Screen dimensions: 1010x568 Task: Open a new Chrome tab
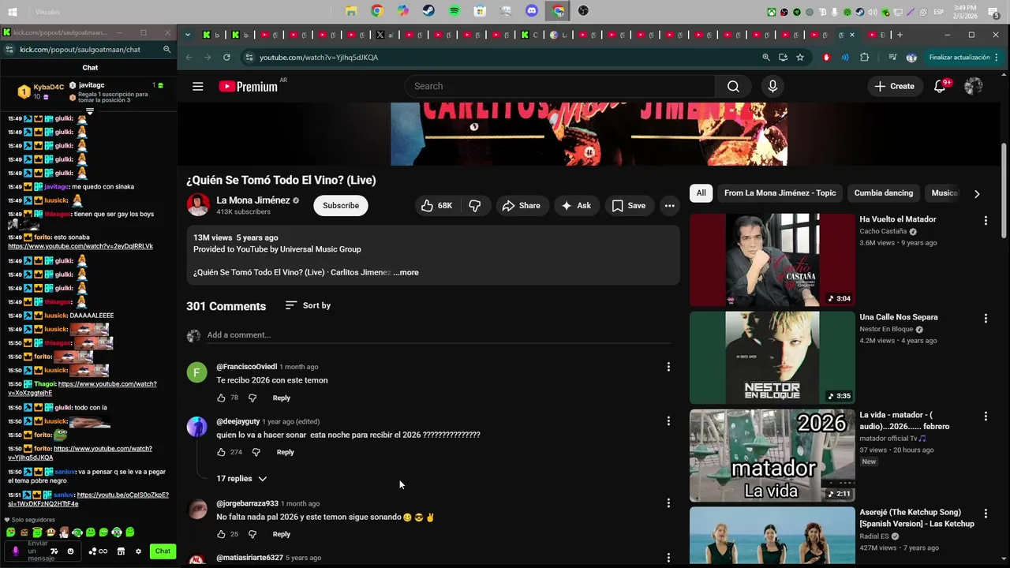point(900,35)
